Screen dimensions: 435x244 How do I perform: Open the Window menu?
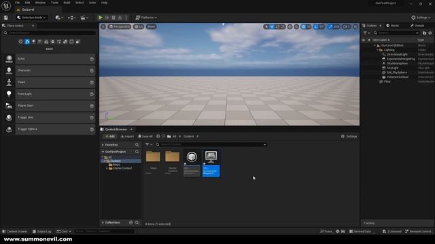(x=40, y=3)
